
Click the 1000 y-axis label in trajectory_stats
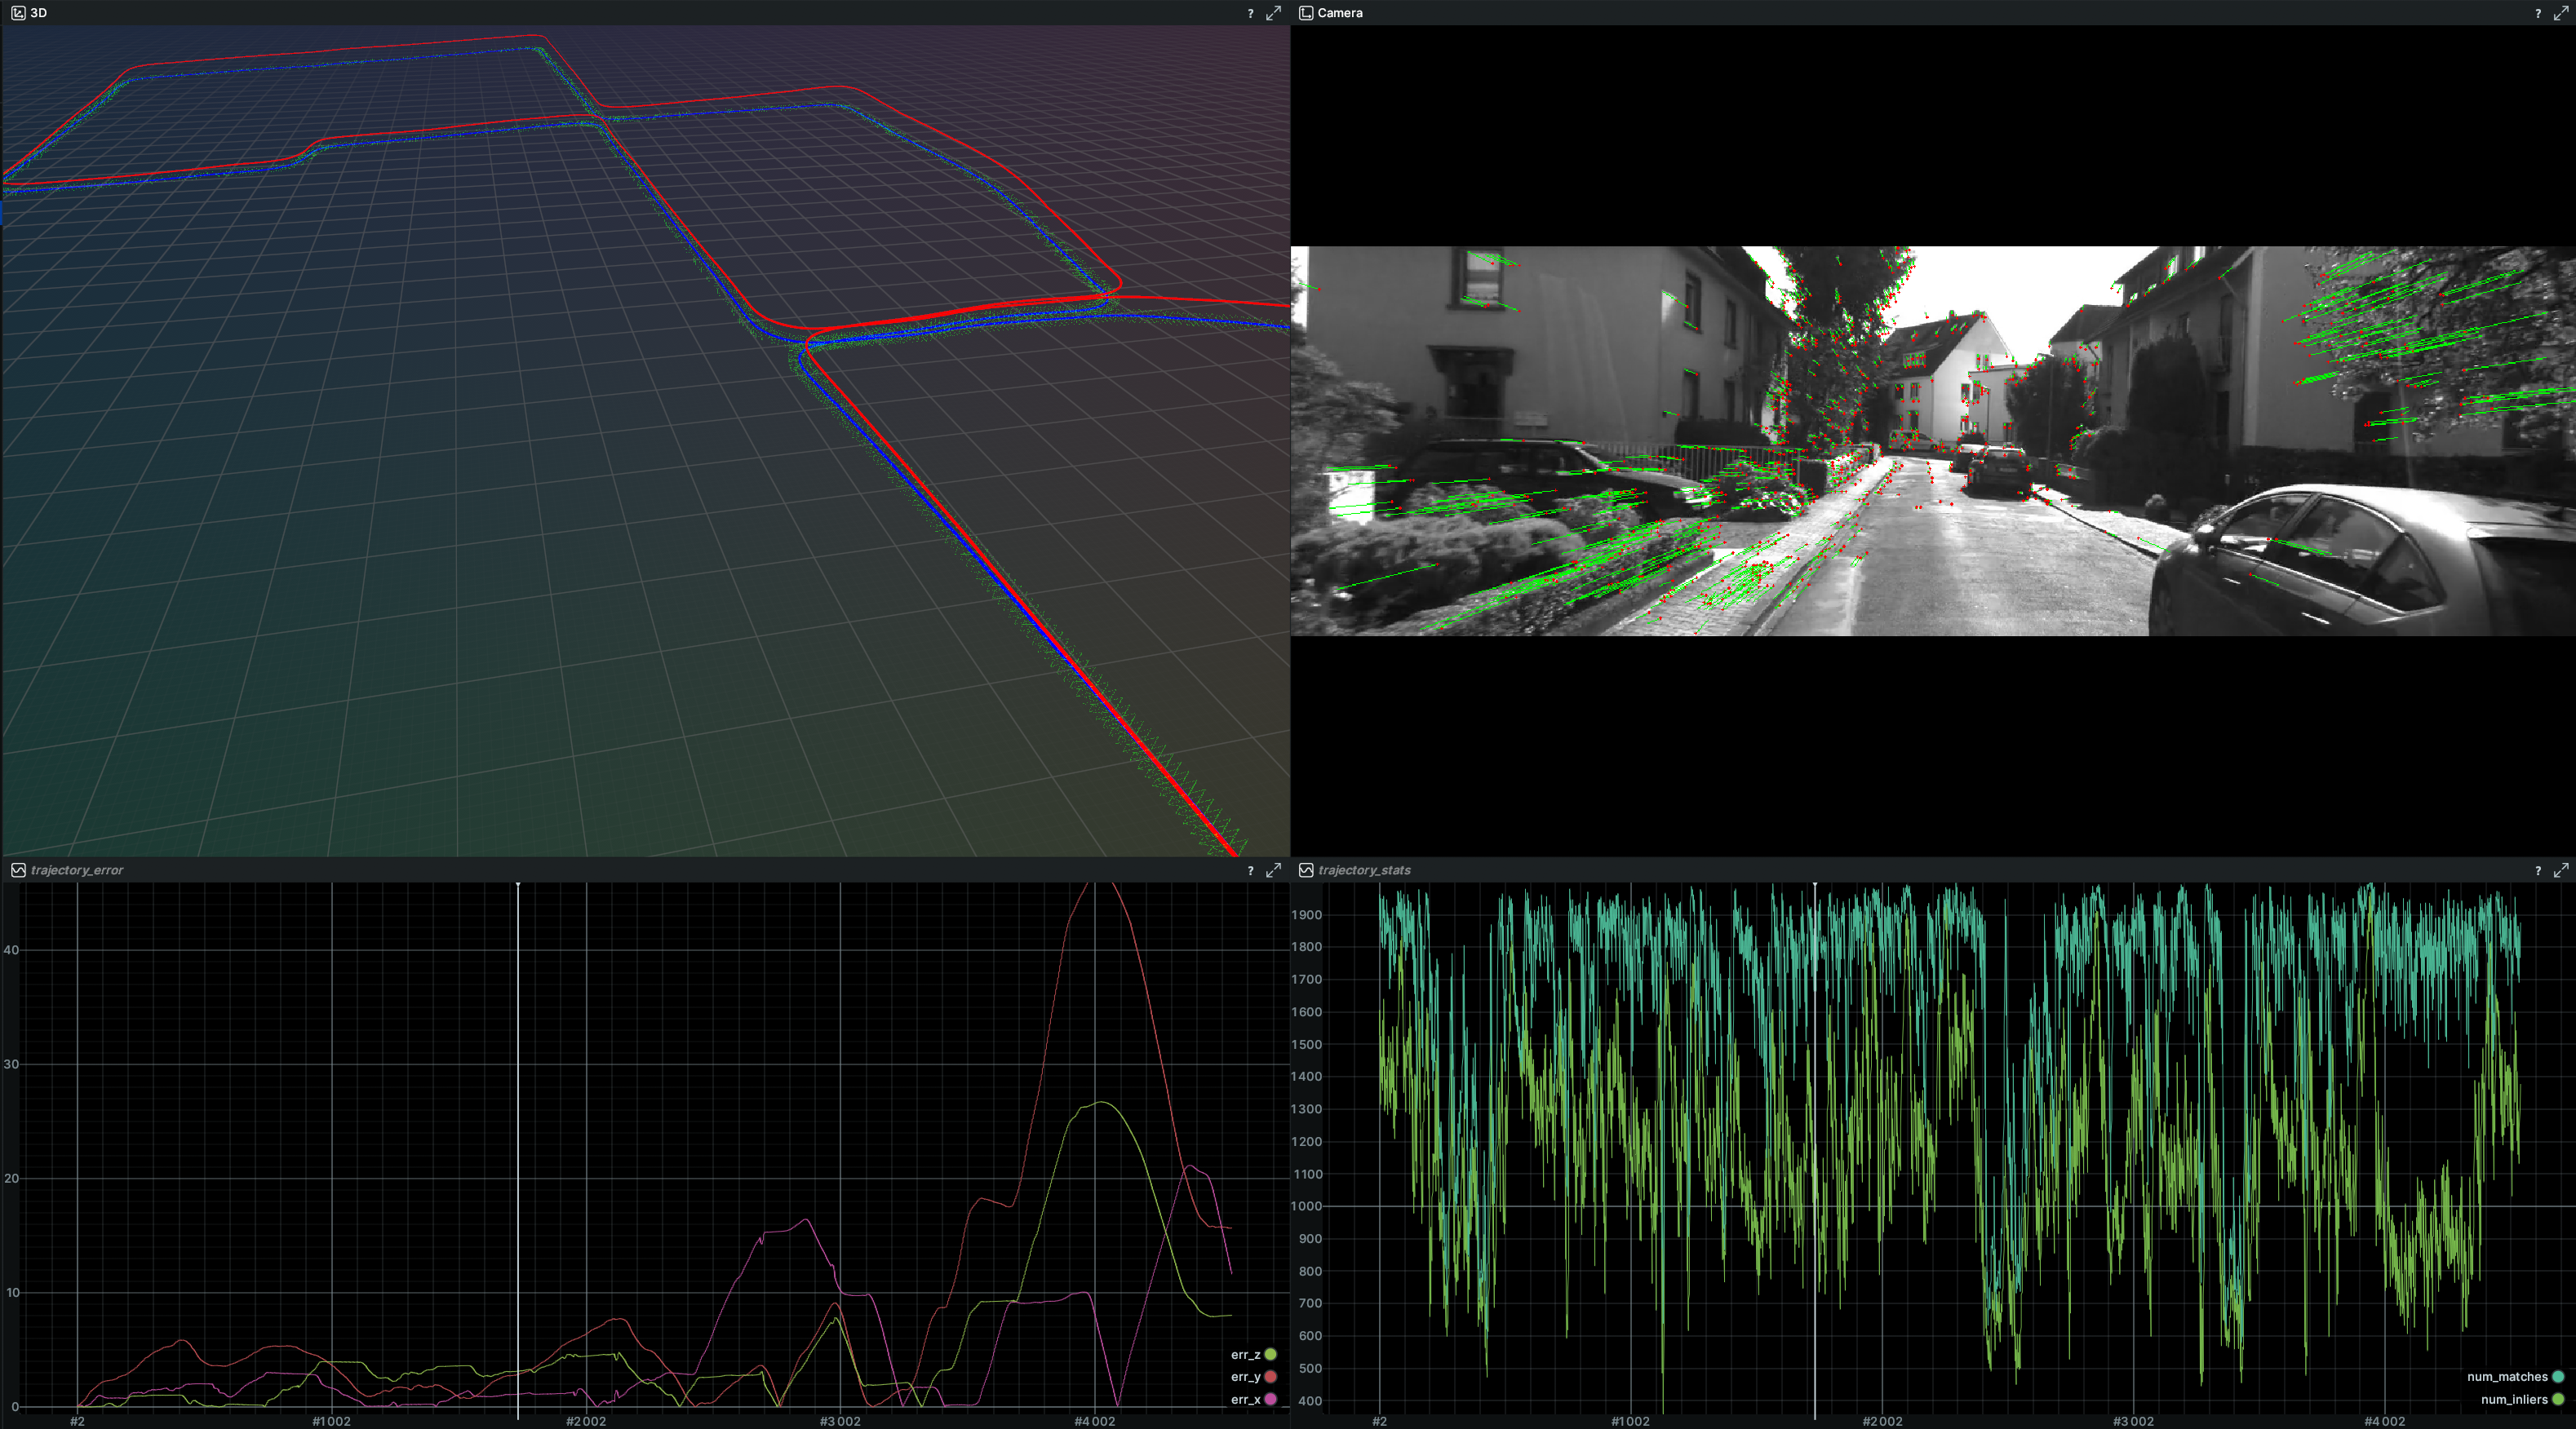click(1306, 1206)
